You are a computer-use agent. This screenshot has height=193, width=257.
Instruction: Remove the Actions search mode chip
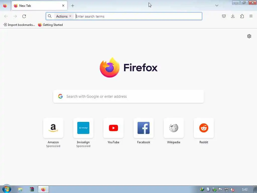click(70, 16)
